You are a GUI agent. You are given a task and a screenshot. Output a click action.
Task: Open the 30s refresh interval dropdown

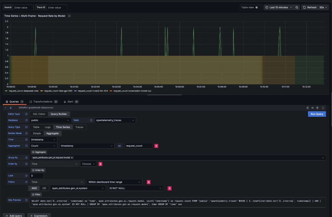point(323,7)
